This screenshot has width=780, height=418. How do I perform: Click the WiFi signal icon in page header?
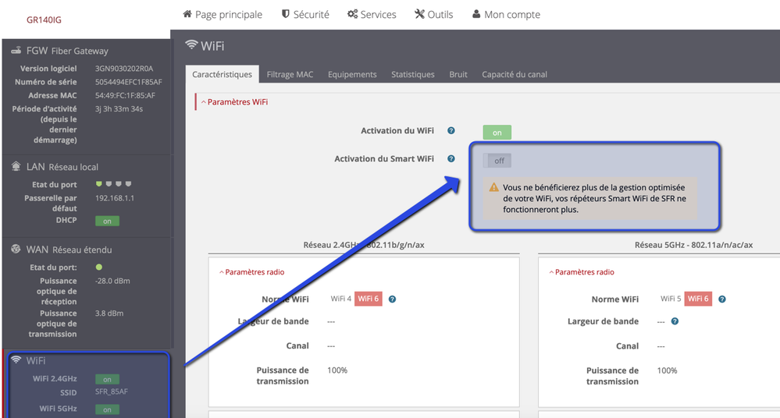pos(191,46)
